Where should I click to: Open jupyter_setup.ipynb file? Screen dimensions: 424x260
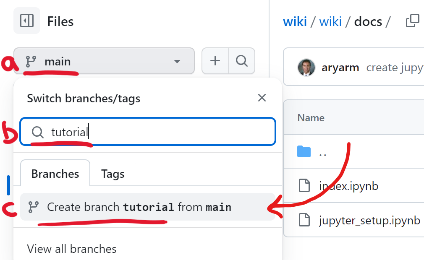pyautogui.click(x=370, y=221)
